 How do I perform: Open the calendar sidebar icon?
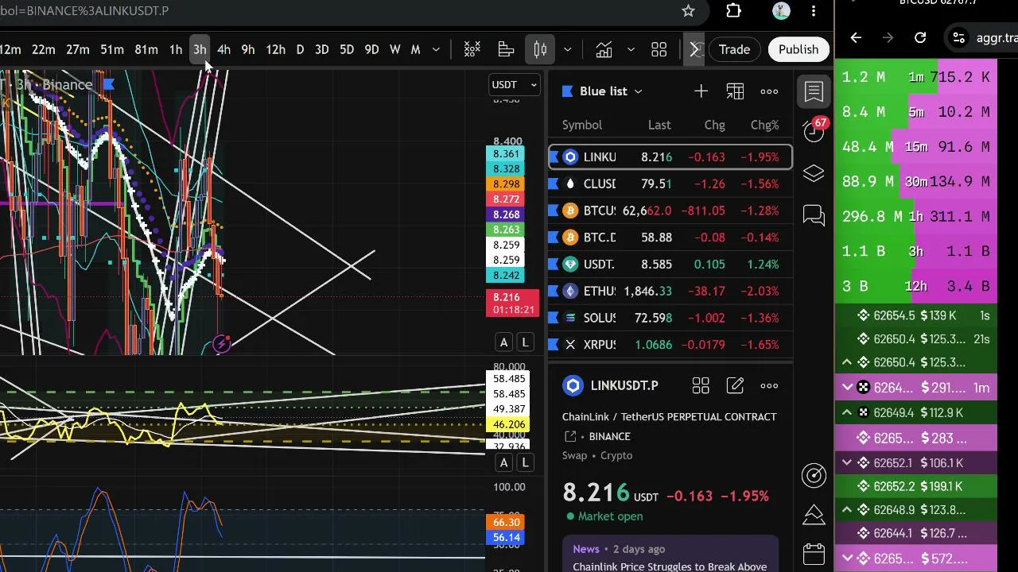(x=814, y=554)
